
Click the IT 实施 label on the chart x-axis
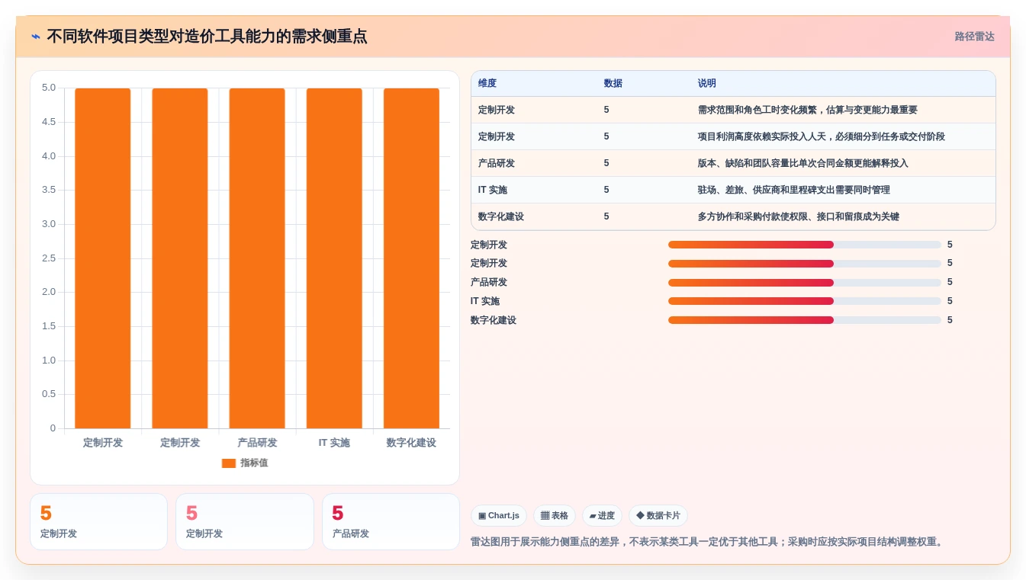tap(334, 443)
